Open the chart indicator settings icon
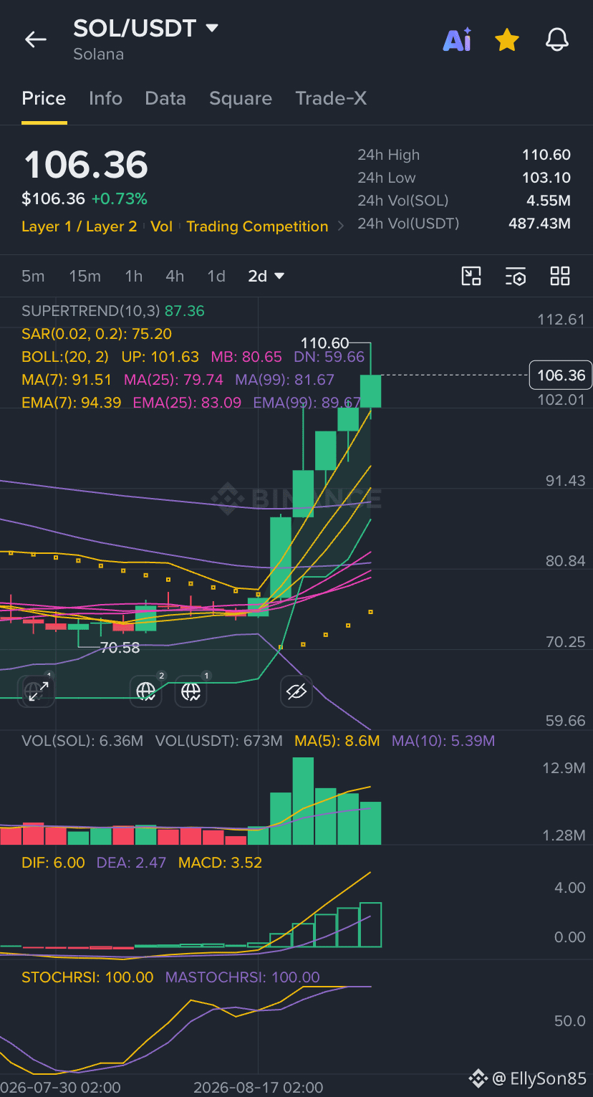 pos(516,276)
